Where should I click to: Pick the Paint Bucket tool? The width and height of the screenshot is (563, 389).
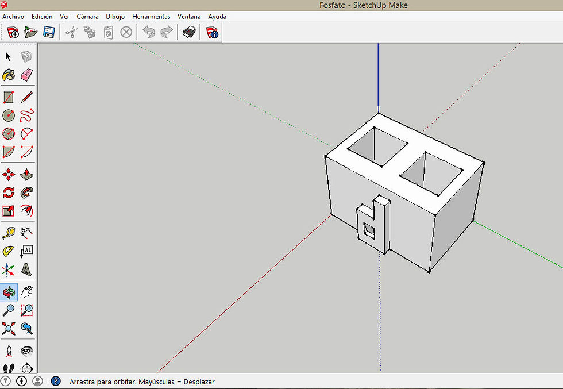point(8,75)
